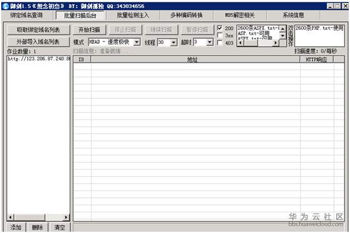Go to 多种编码转换 tab
The height and width of the screenshot is (233, 350).
(x=186, y=15)
